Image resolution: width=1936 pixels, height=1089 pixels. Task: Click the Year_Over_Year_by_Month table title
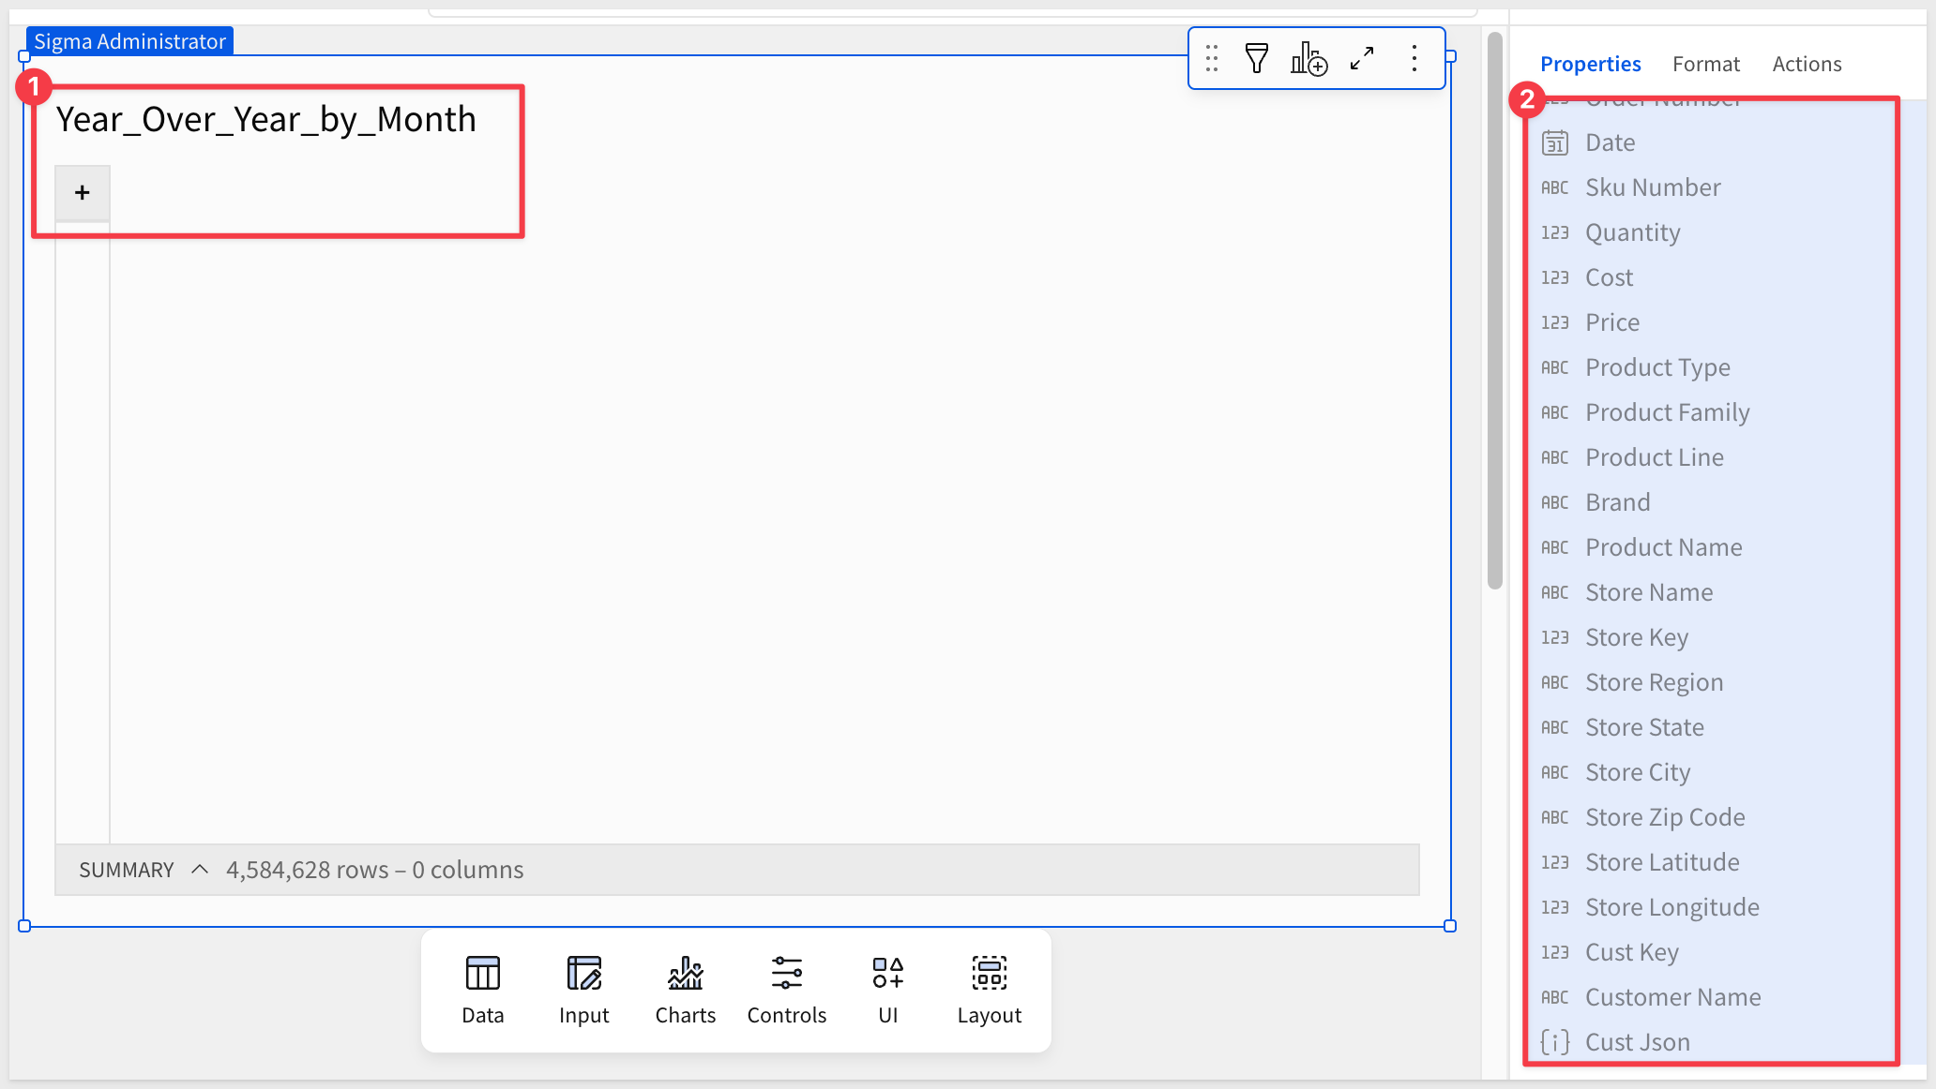click(266, 120)
